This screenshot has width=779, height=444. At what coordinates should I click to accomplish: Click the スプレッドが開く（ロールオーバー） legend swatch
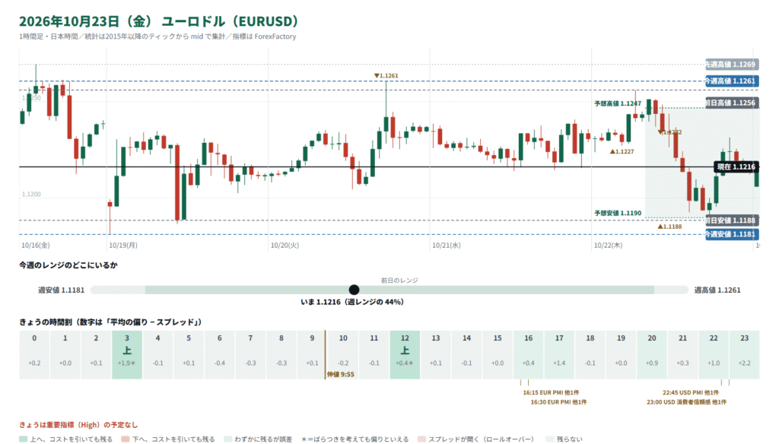[421, 439]
